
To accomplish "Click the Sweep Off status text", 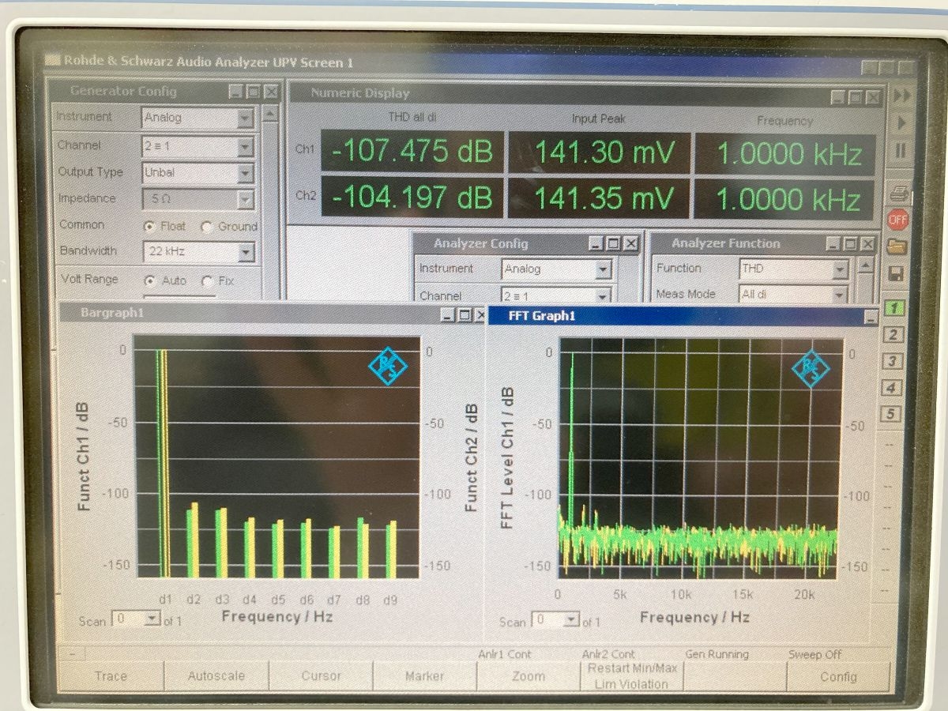I will click(815, 655).
